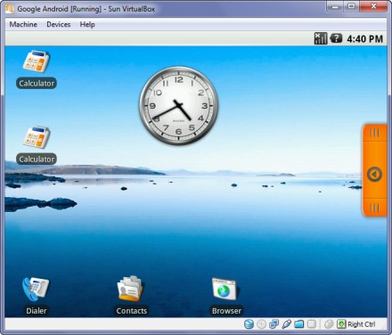Image resolution: width=392 pixels, height=335 pixels.
Task: Click the Dialer text label
Action: tap(37, 311)
